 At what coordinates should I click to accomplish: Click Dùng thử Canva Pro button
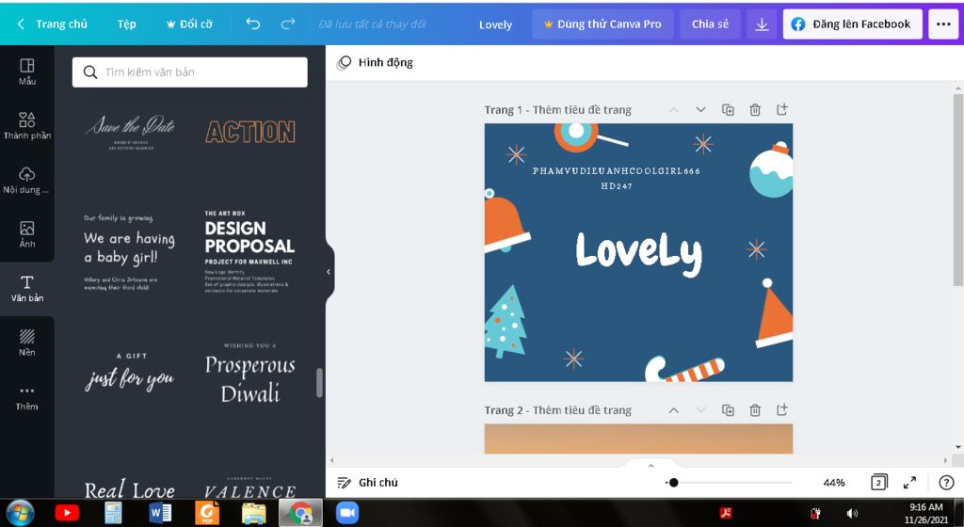pyautogui.click(x=602, y=24)
